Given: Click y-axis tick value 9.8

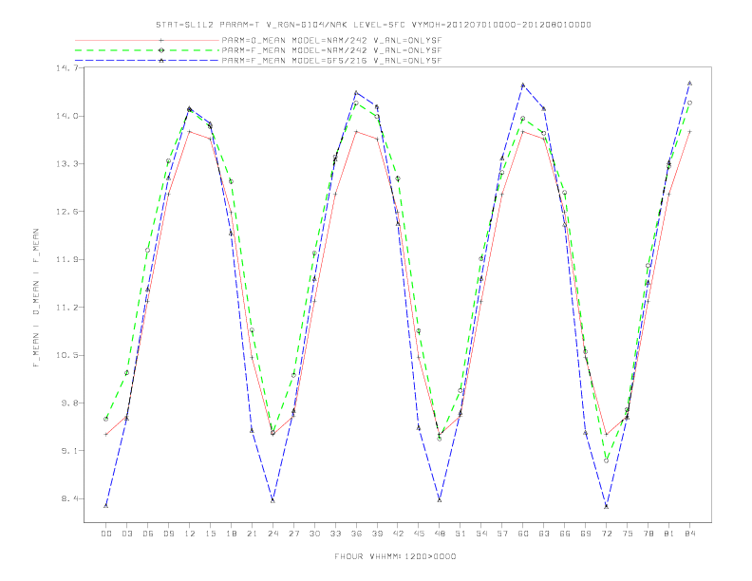Looking at the screenshot, I should coord(69,403).
